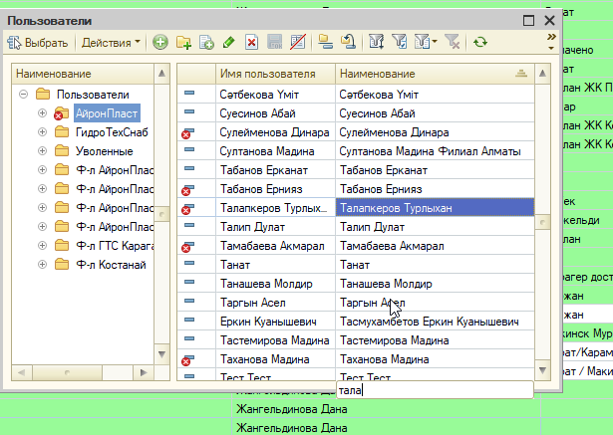Toggle the hierarchical view icon

pos(325,42)
